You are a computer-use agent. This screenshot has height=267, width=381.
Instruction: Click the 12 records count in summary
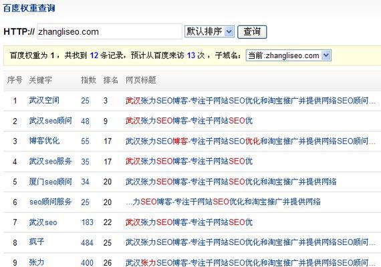[94, 55]
